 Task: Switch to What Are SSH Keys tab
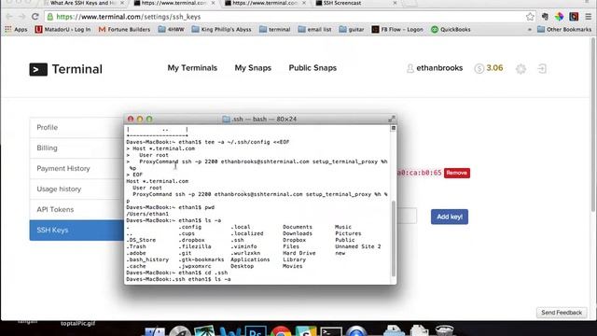coord(82,3)
